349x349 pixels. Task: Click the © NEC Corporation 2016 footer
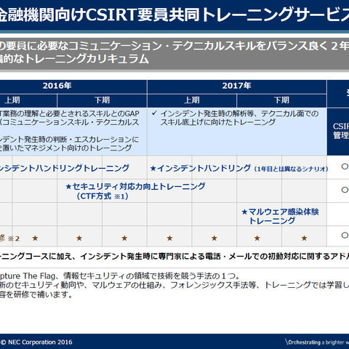tap(36, 342)
